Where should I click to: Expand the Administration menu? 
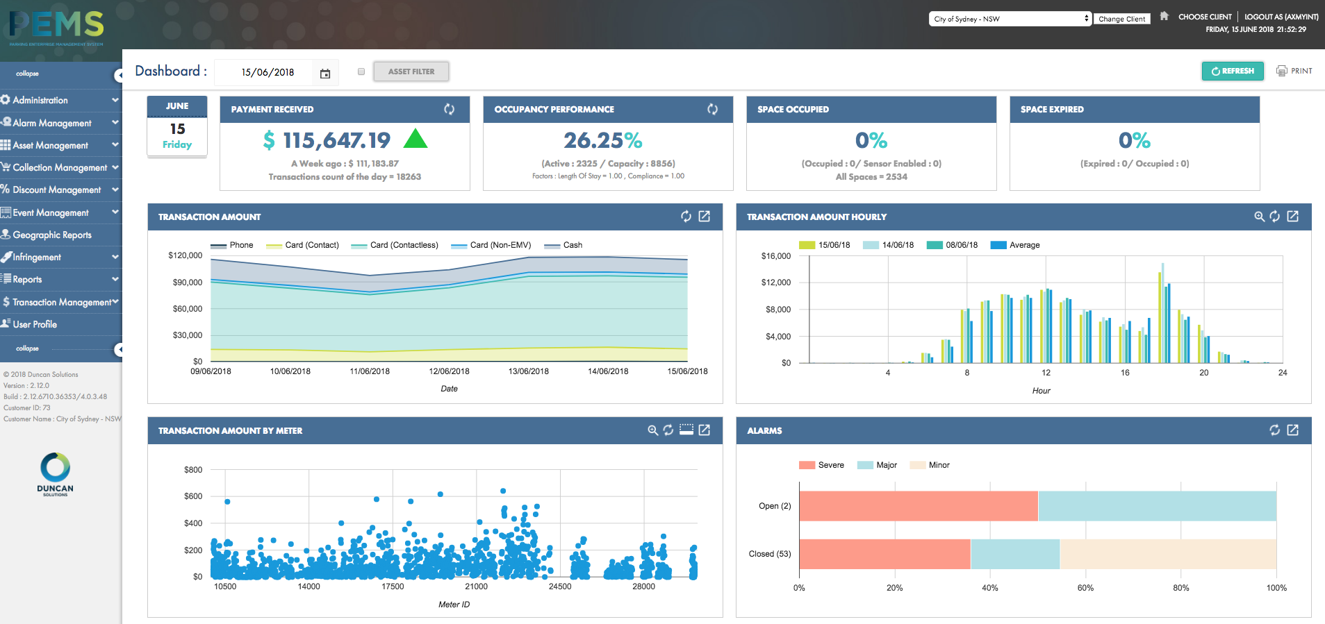pyautogui.click(x=59, y=100)
